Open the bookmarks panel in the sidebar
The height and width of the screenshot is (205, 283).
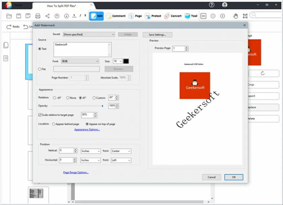6,58
